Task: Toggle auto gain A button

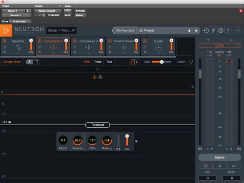Action: (x=132, y=62)
